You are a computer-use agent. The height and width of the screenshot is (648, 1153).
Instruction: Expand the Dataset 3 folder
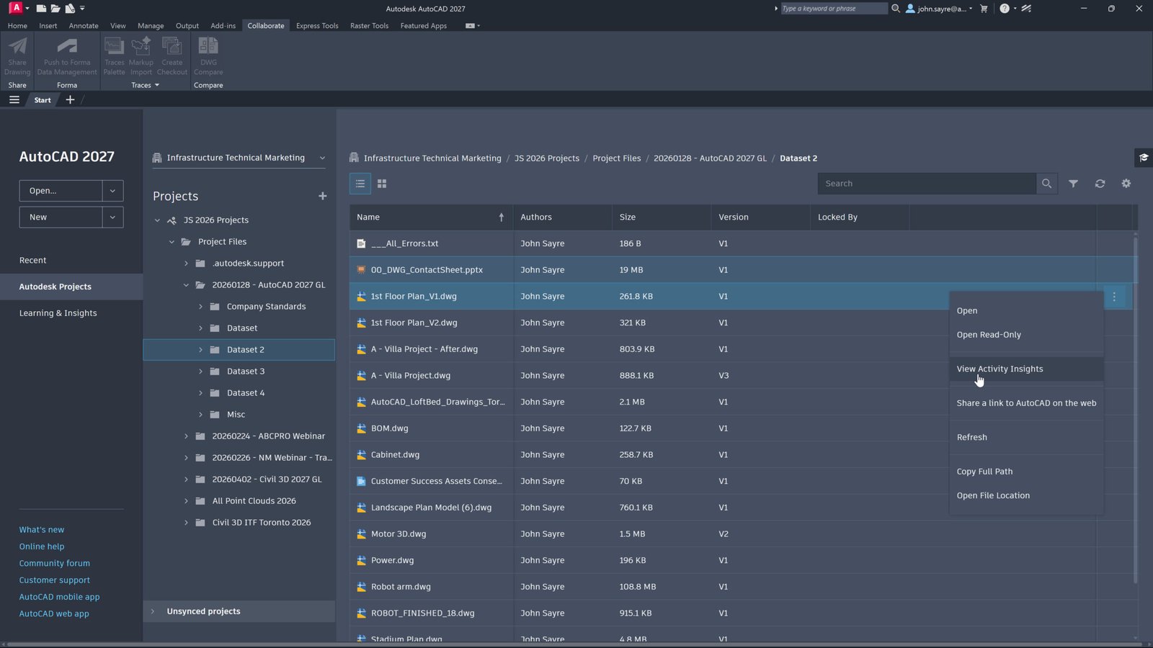pyautogui.click(x=201, y=371)
